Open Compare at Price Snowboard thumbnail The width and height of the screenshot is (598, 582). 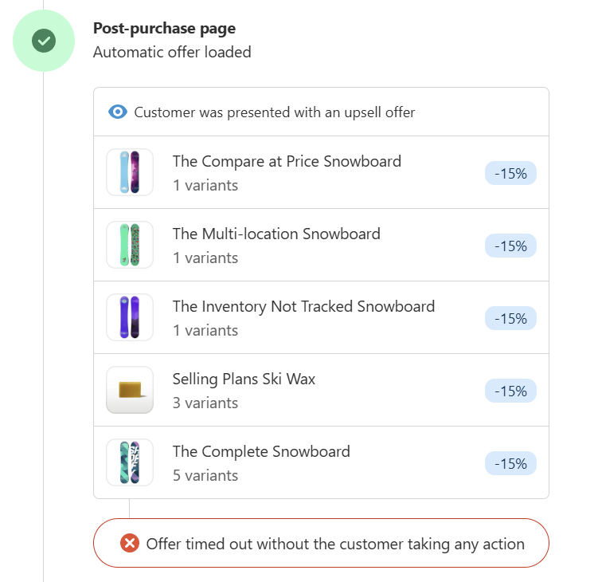point(130,172)
